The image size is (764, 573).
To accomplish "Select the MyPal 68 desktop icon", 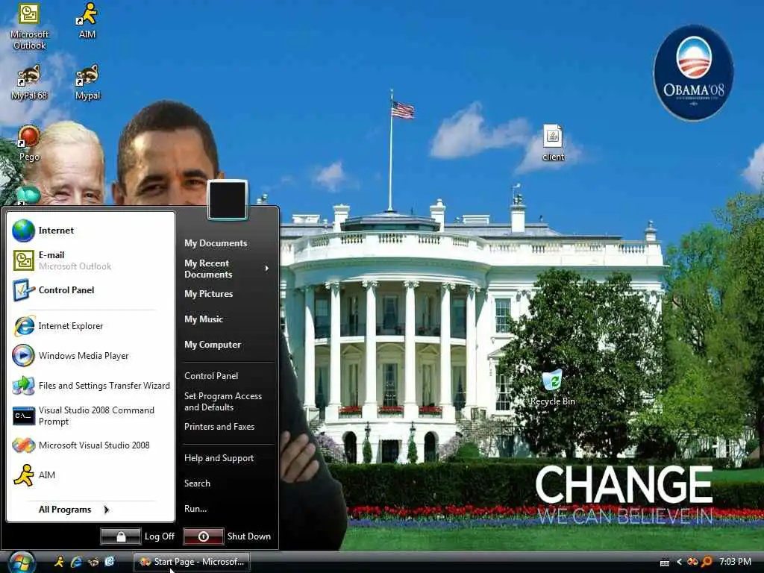I will pyautogui.click(x=29, y=82).
